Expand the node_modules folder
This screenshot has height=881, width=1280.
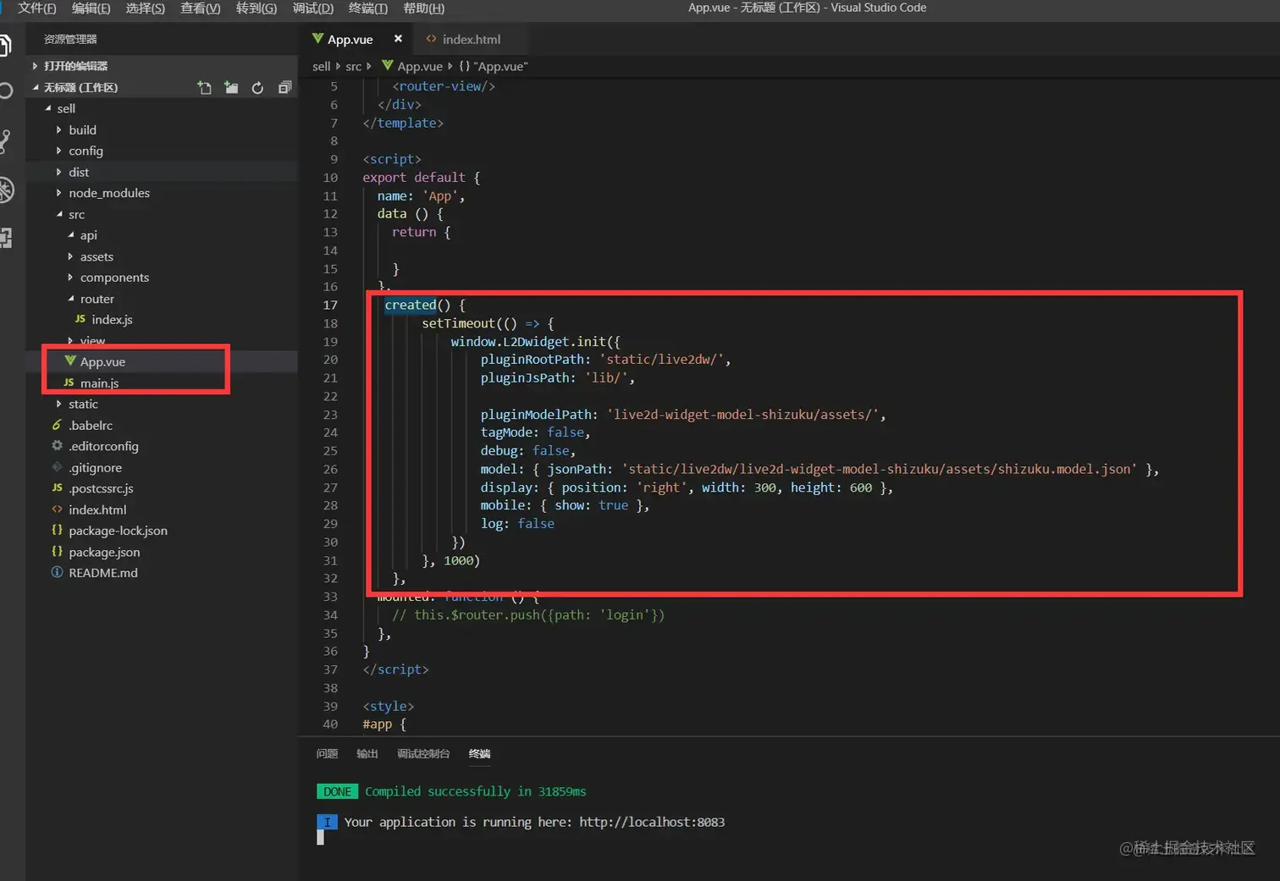pyautogui.click(x=108, y=193)
